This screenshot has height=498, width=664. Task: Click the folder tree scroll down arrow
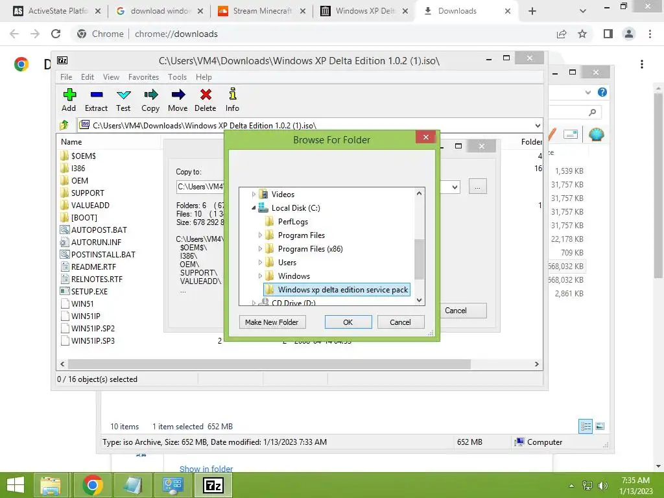[419, 300]
